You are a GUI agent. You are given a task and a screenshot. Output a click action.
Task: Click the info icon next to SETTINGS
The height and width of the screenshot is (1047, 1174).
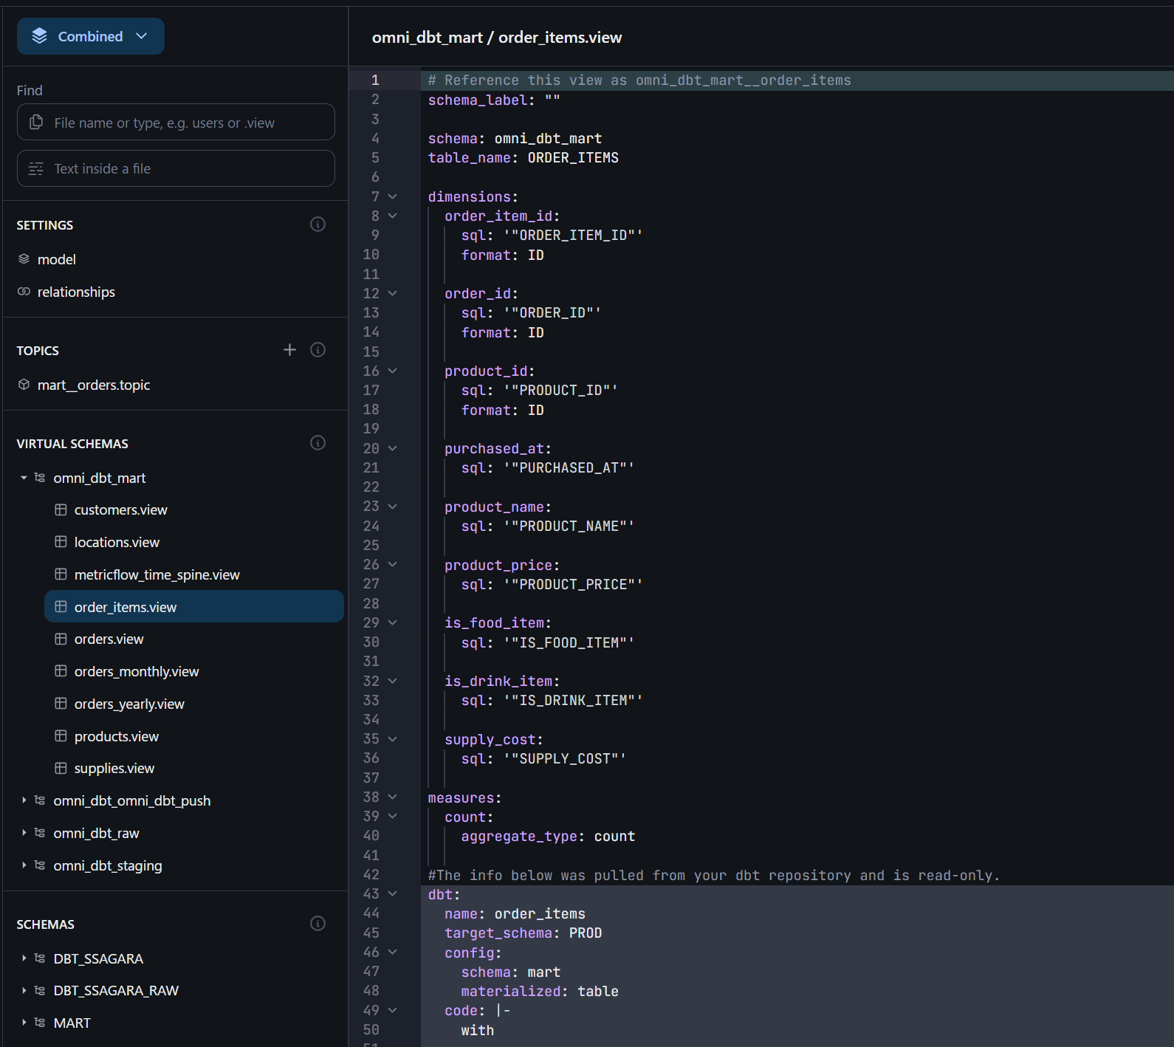click(x=317, y=224)
